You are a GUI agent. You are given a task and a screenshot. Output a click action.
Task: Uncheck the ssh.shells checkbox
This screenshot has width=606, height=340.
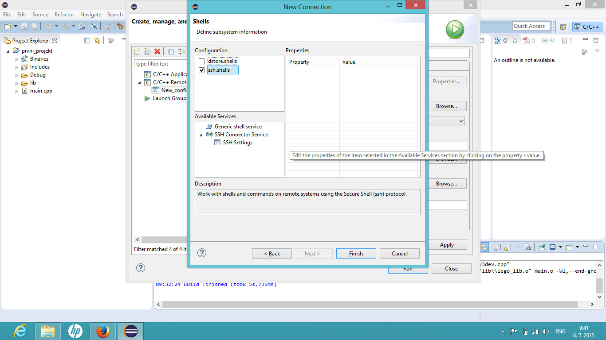(x=202, y=70)
